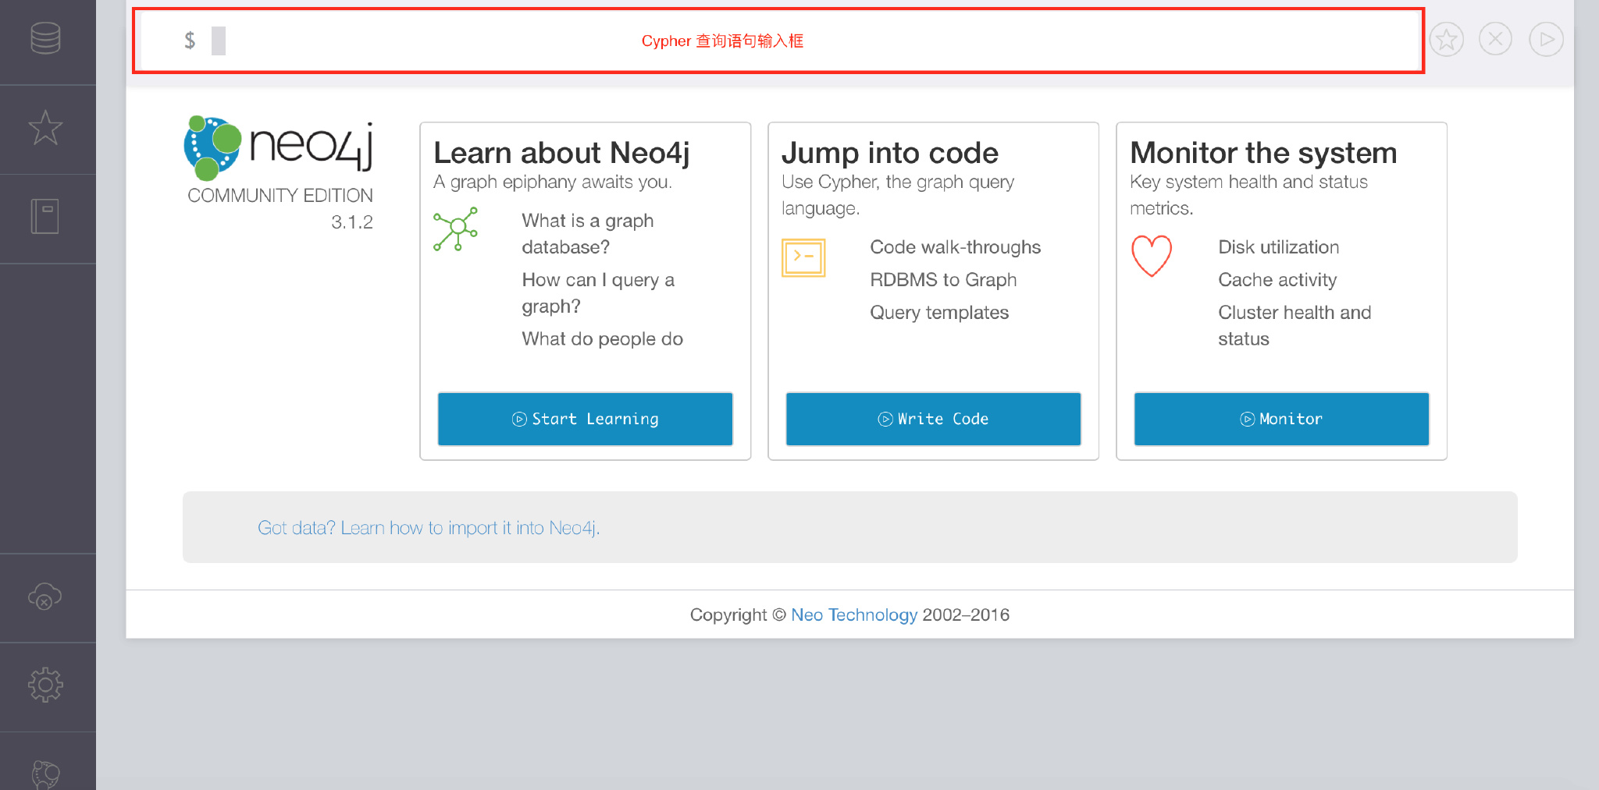Click the graph network icon in Learn card
The width and height of the screenshot is (1599, 790).
[x=456, y=229]
